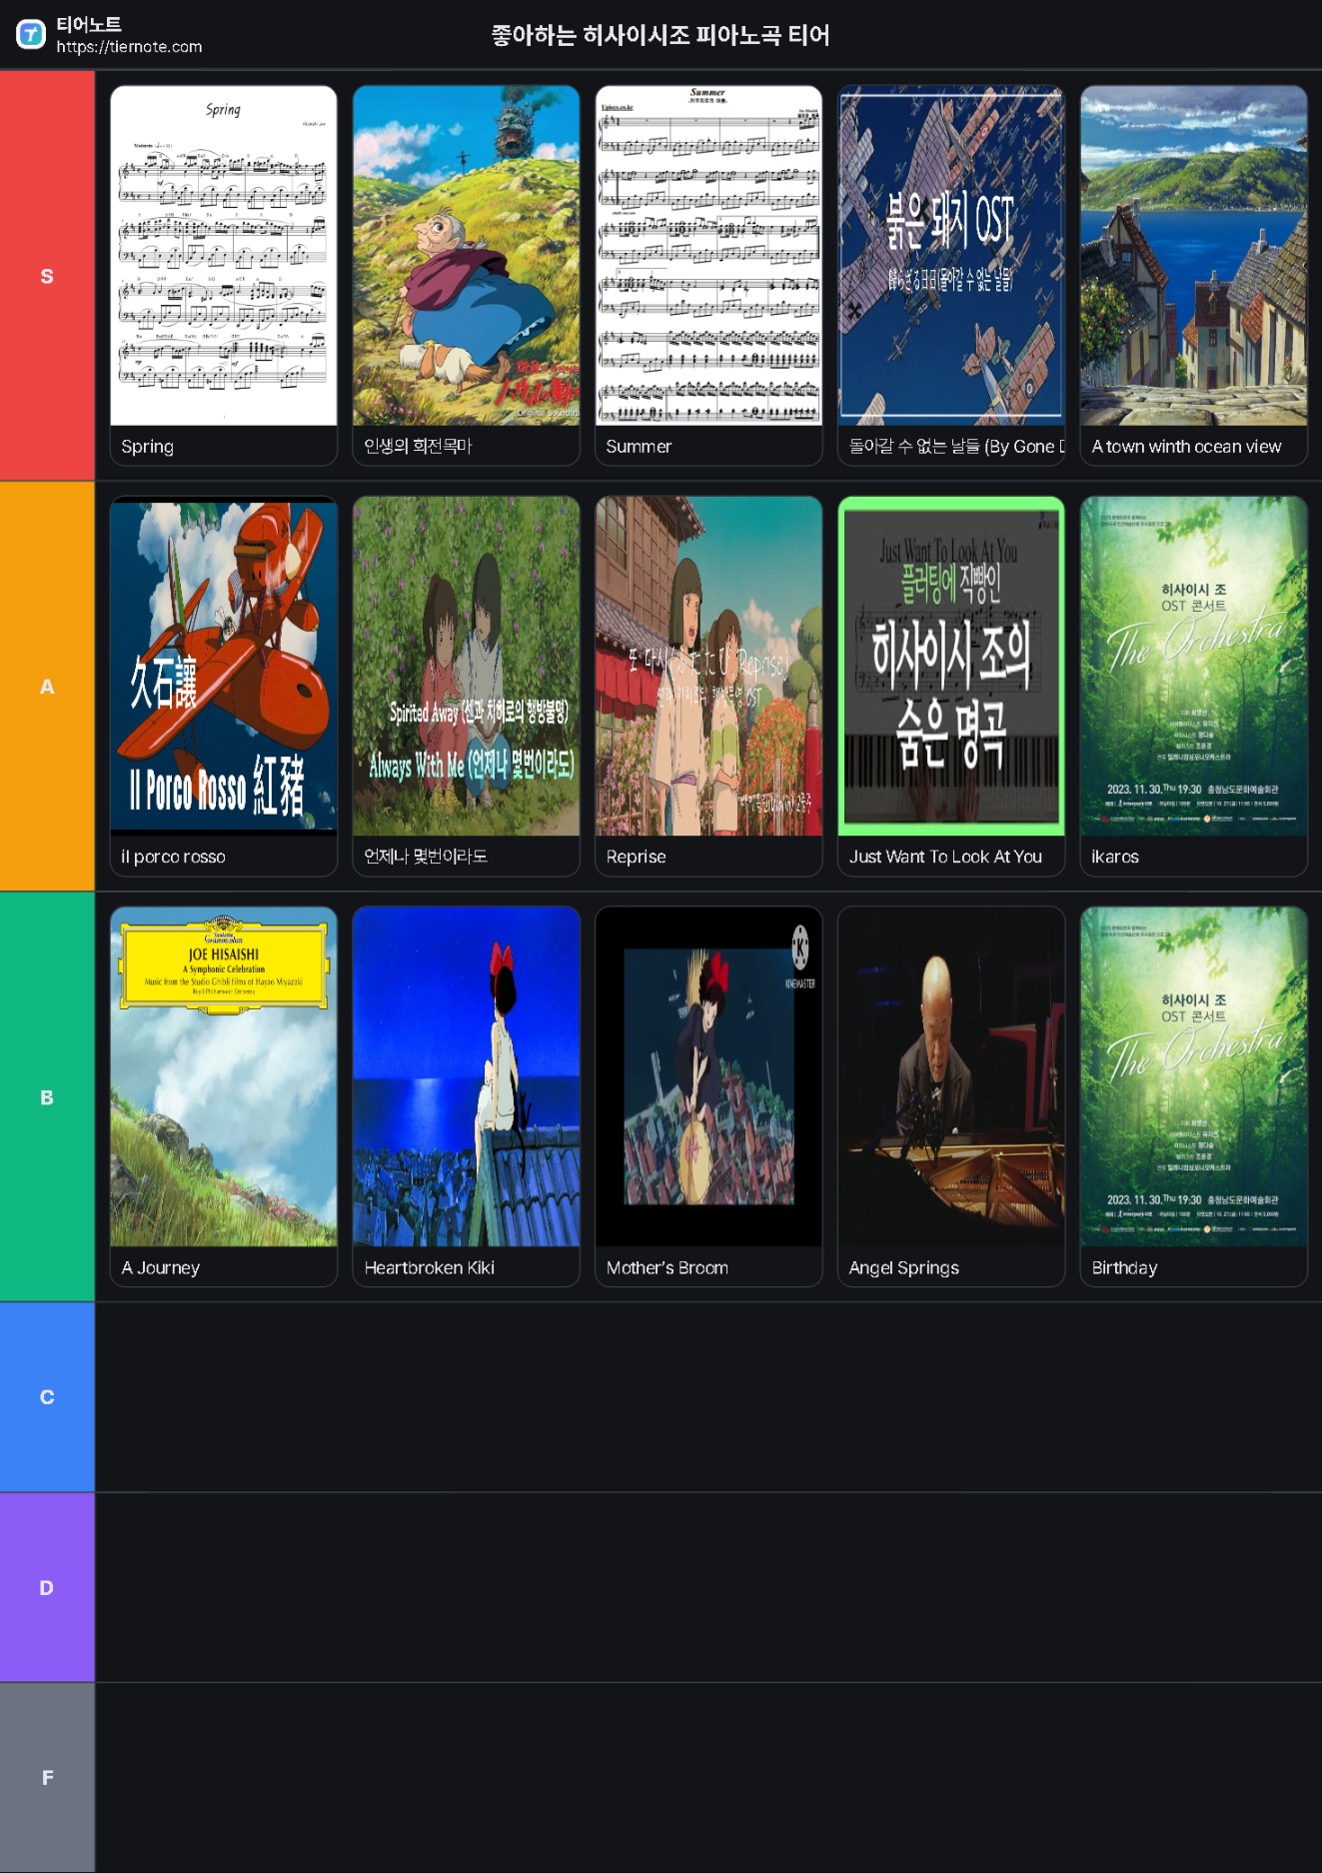Select the purple D tier label
The height and width of the screenshot is (1873, 1322).
click(x=47, y=1587)
